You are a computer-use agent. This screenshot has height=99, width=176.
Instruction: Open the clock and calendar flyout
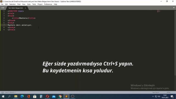[x=165, y=97]
